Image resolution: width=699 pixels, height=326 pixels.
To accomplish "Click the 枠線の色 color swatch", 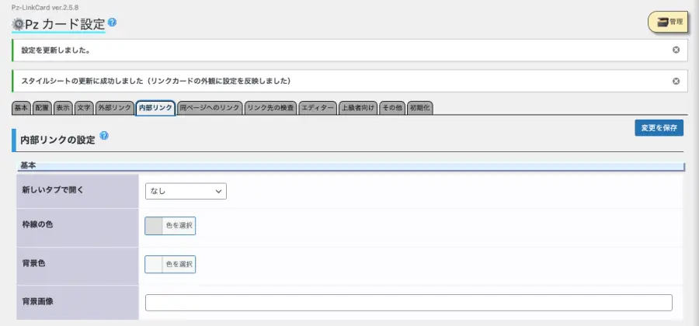I will coord(154,226).
